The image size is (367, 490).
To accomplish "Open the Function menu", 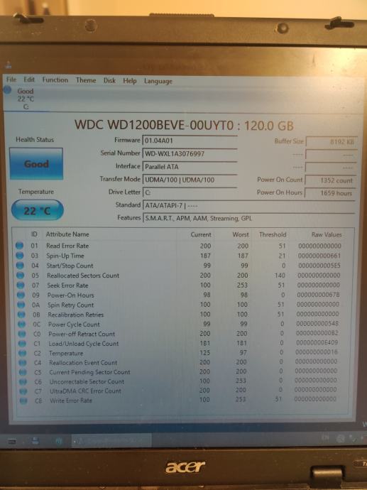I will click(55, 80).
